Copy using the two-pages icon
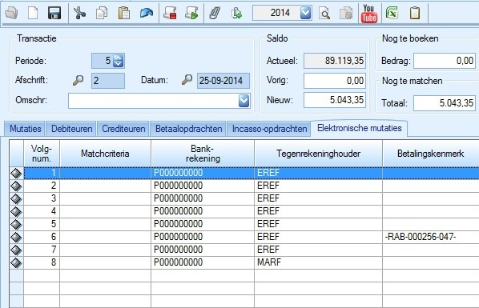The height and width of the screenshot is (308, 479). click(x=102, y=13)
